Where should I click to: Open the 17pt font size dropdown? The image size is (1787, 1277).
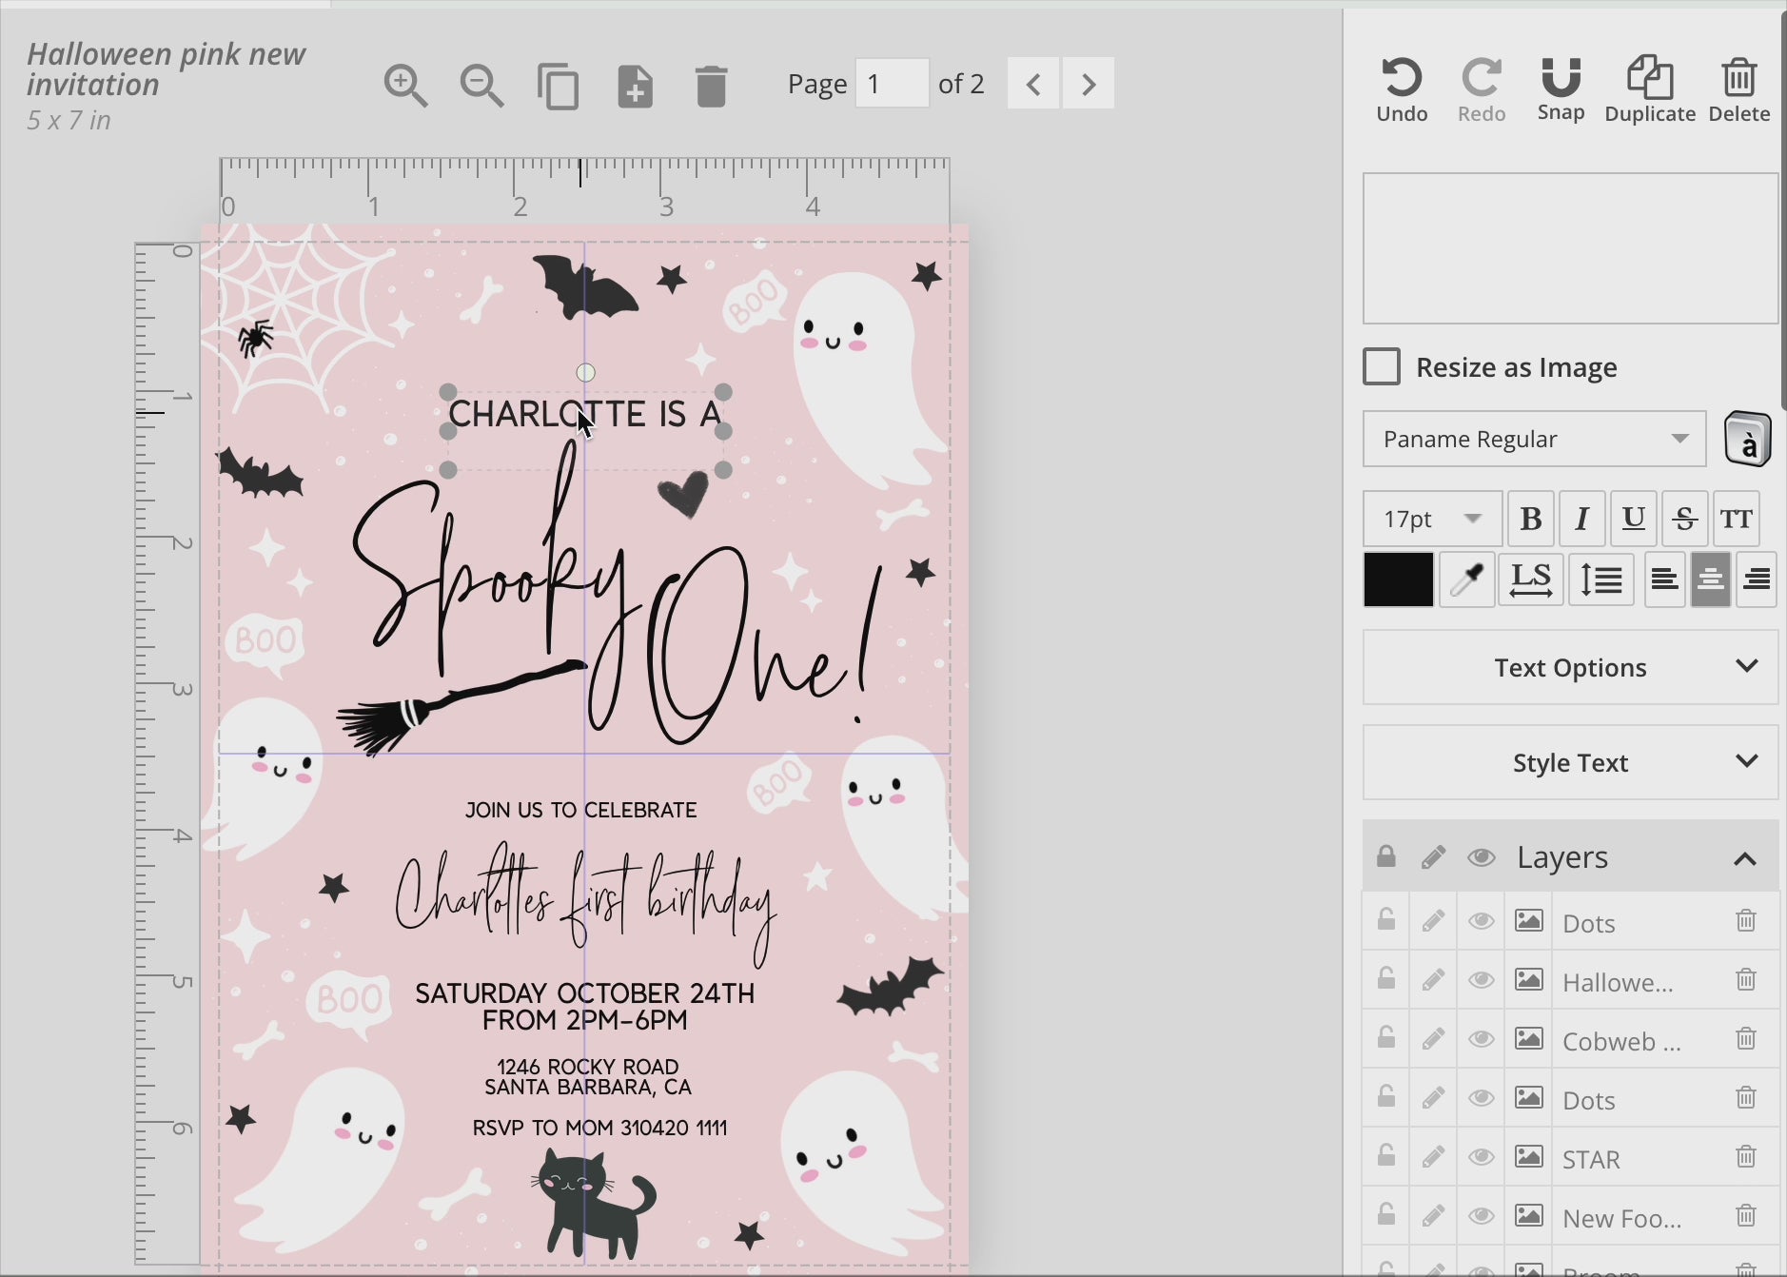point(1432,519)
